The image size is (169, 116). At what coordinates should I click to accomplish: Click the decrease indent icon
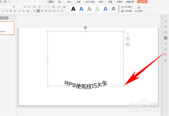click(45, 7)
